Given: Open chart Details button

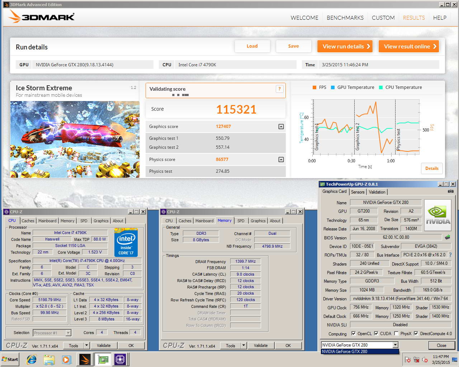Looking at the screenshot, I should click(x=432, y=168).
